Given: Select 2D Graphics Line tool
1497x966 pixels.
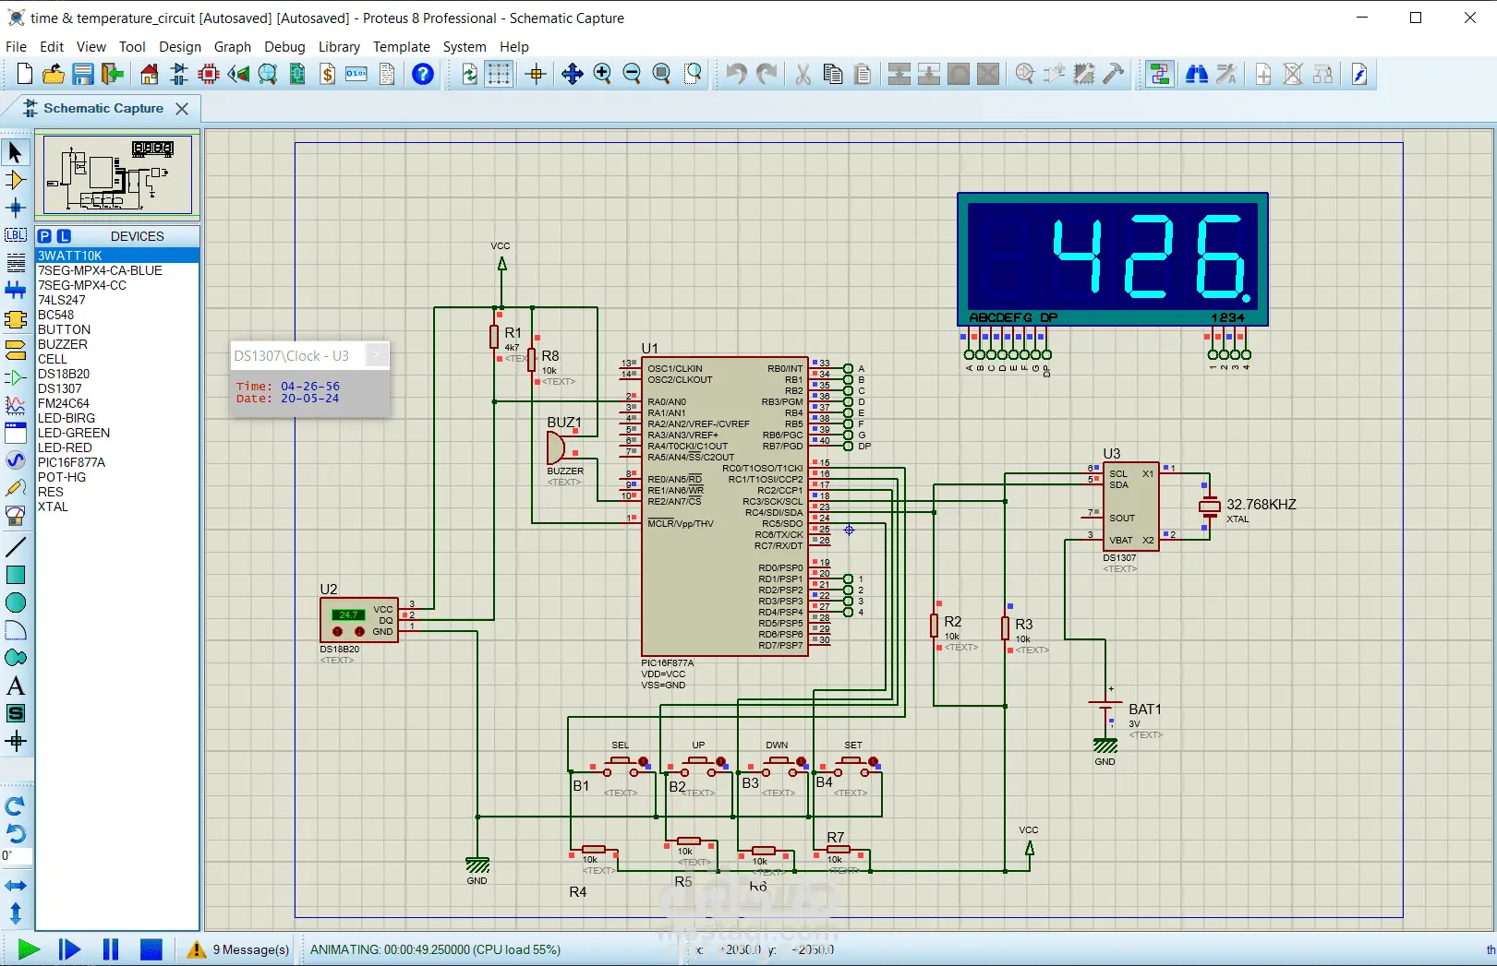Looking at the screenshot, I should point(16,547).
